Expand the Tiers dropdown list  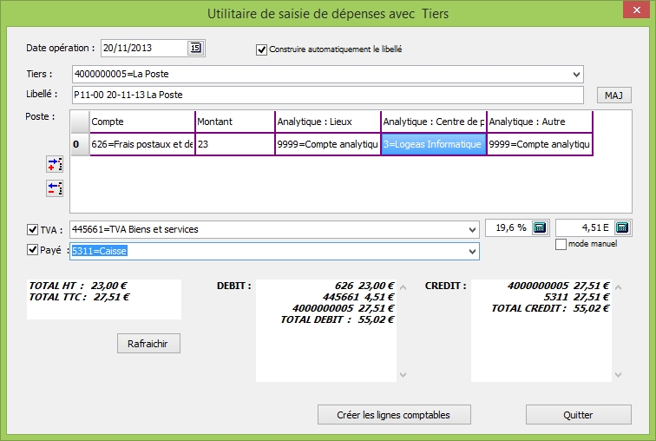pos(576,75)
